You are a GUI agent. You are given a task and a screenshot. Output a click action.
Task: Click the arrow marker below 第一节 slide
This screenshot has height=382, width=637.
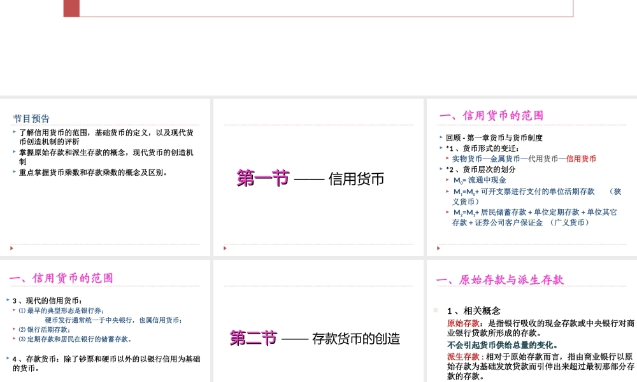click(x=225, y=248)
